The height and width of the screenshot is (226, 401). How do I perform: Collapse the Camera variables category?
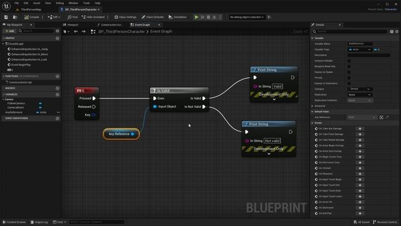[x=3, y=99]
